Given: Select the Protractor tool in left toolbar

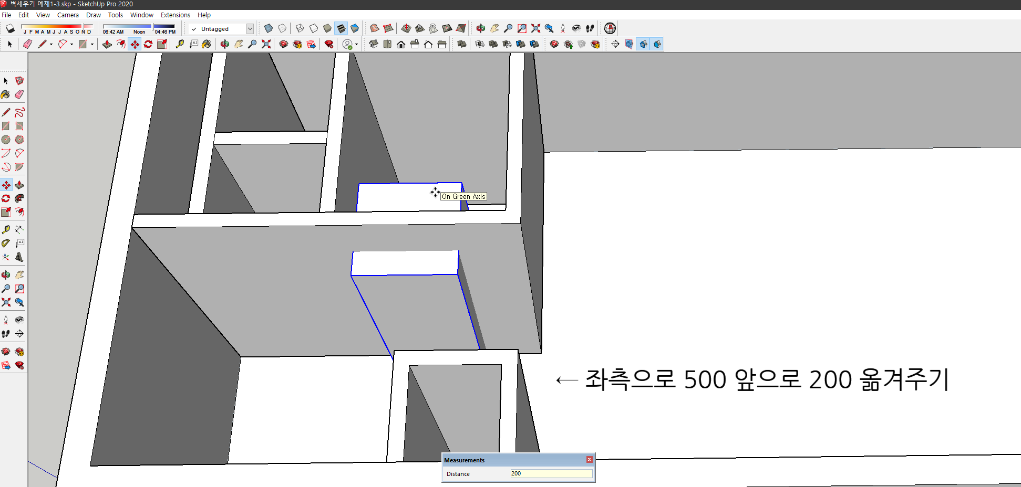Looking at the screenshot, I should coord(6,243).
